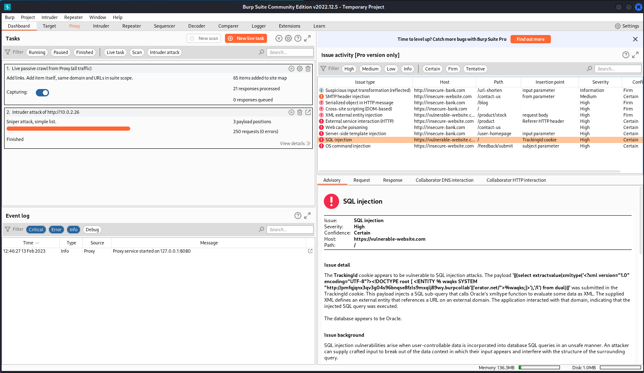The width and height of the screenshot is (644, 373).
Task: Switch to the Proxy tab
Action: point(75,26)
